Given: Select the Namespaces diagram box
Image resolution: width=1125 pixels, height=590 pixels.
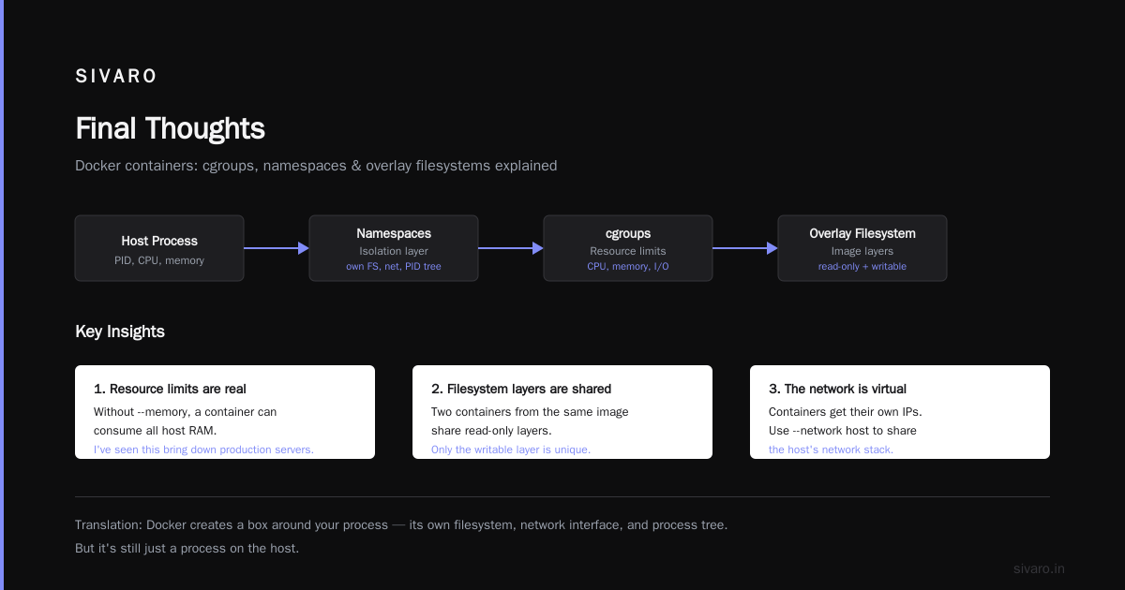Looking at the screenshot, I should (x=394, y=248).
